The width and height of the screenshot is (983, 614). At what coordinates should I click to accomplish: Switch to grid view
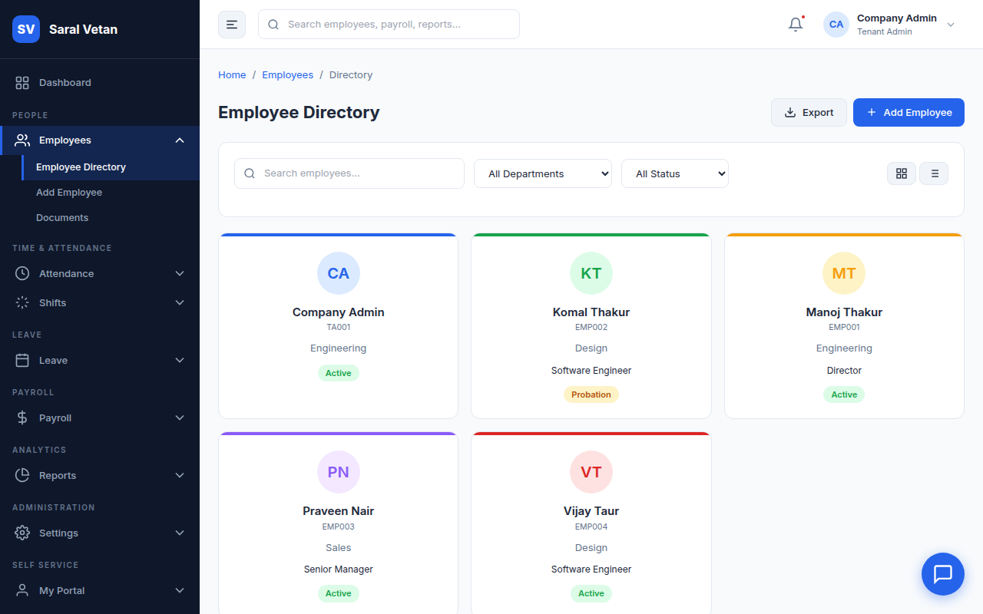click(902, 173)
